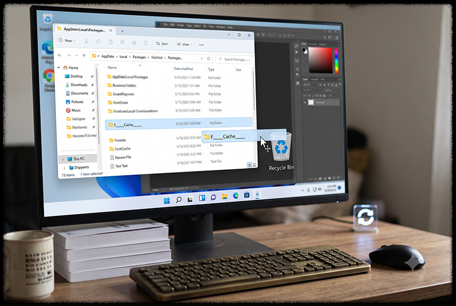Open the Help menu in Photoshop

[230, 27]
